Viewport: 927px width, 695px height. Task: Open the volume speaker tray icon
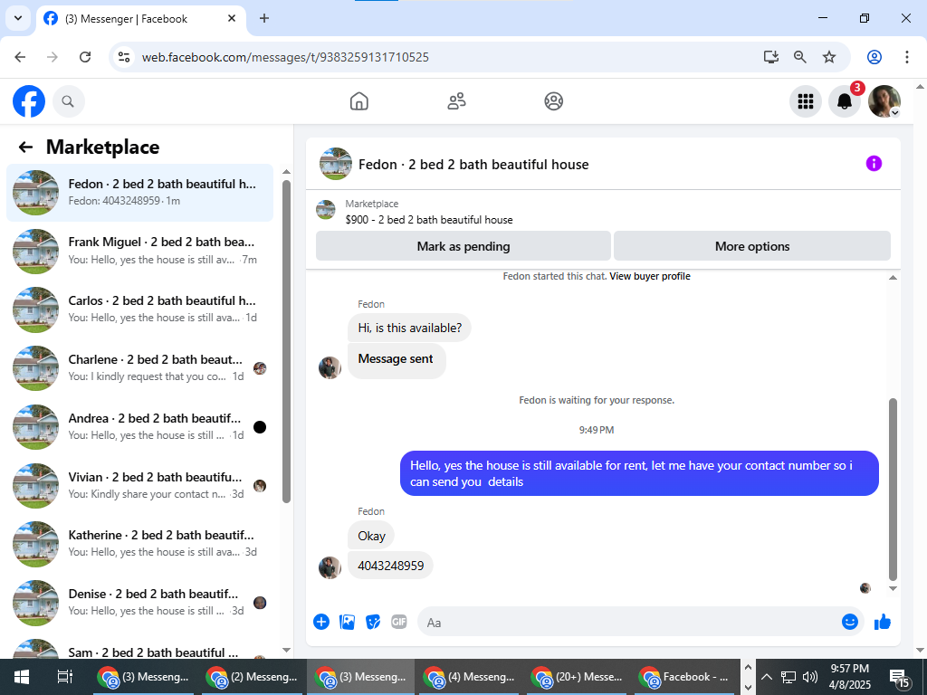pyautogui.click(x=810, y=677)
